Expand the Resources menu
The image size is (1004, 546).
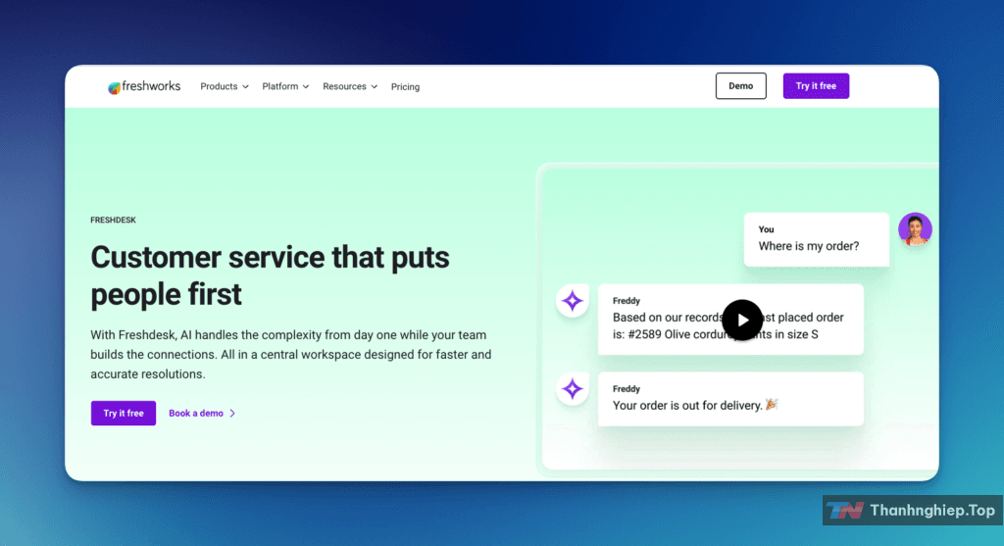point(350,86)
